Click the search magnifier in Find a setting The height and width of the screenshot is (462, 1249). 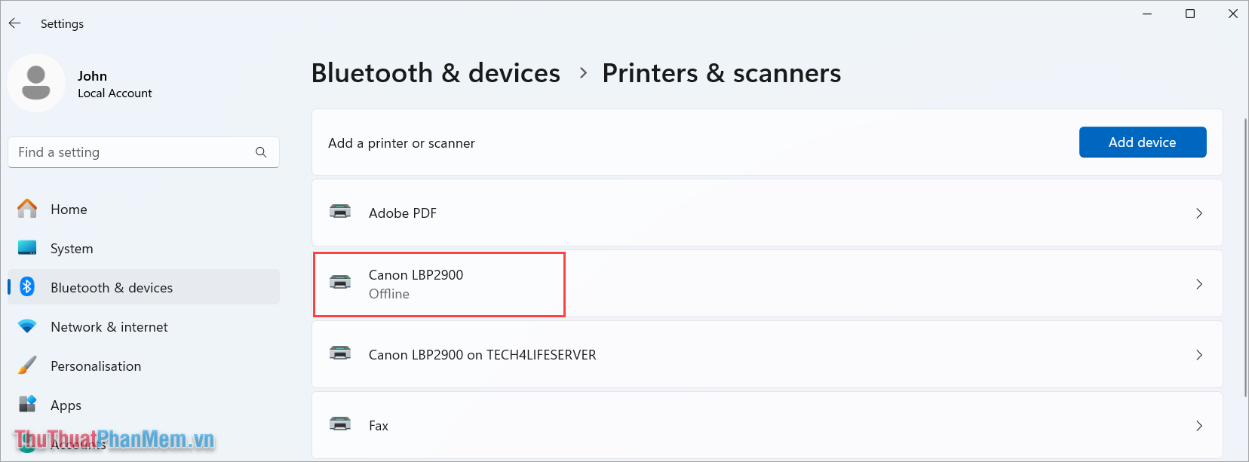click(x=261, y=151)
